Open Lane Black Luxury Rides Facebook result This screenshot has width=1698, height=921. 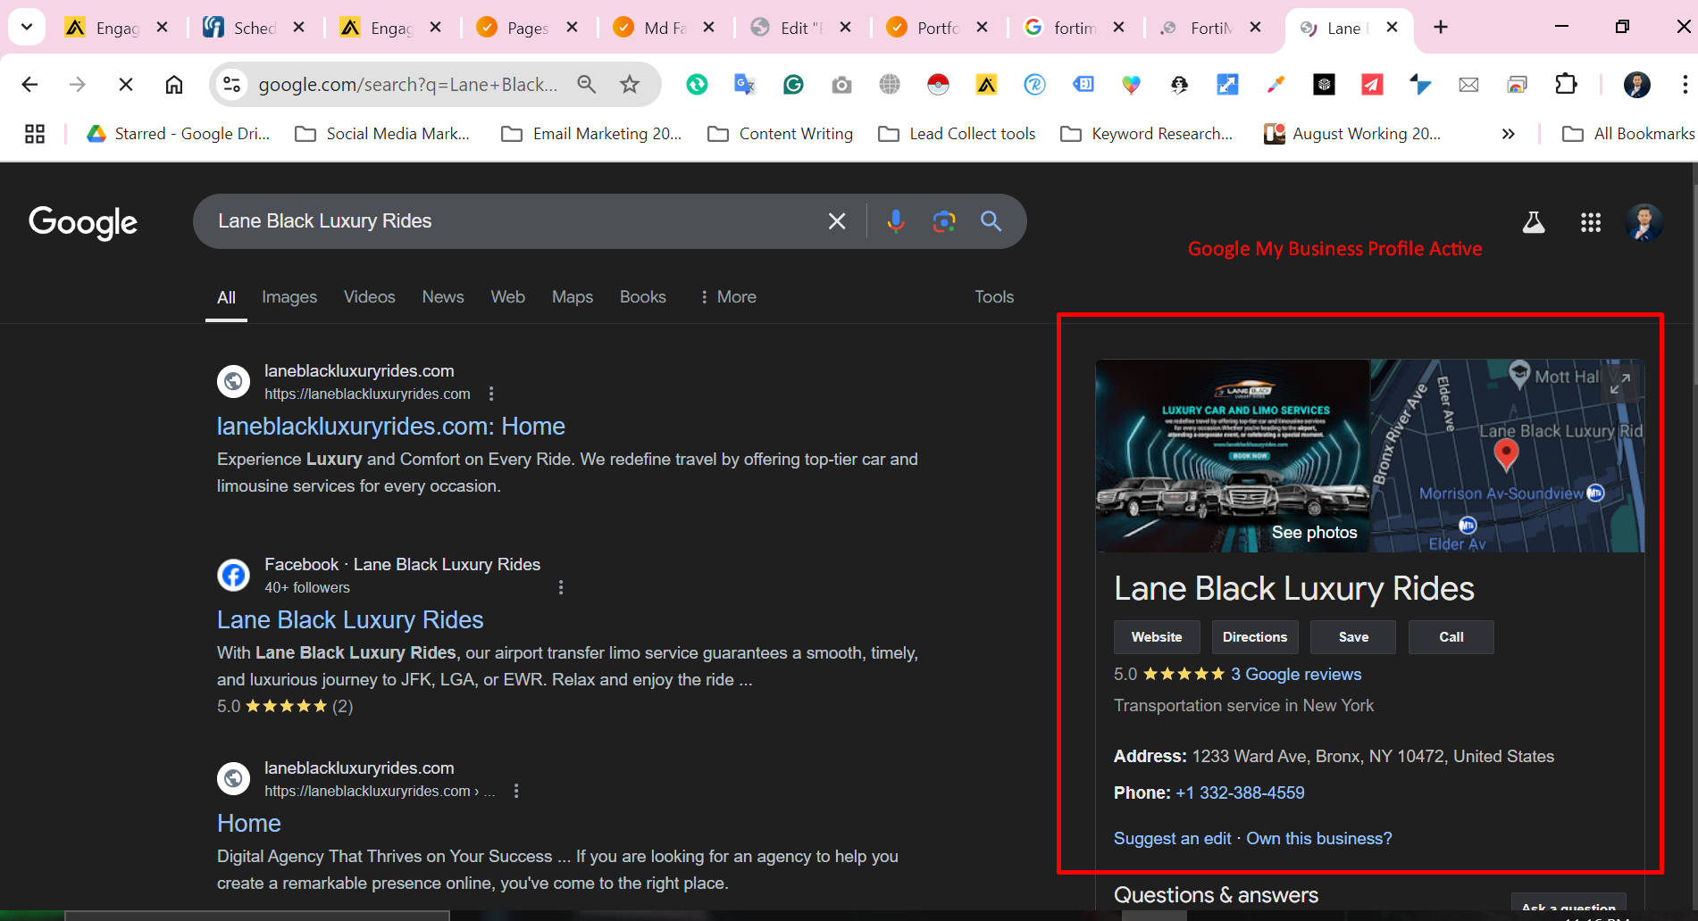coord(350,620)
